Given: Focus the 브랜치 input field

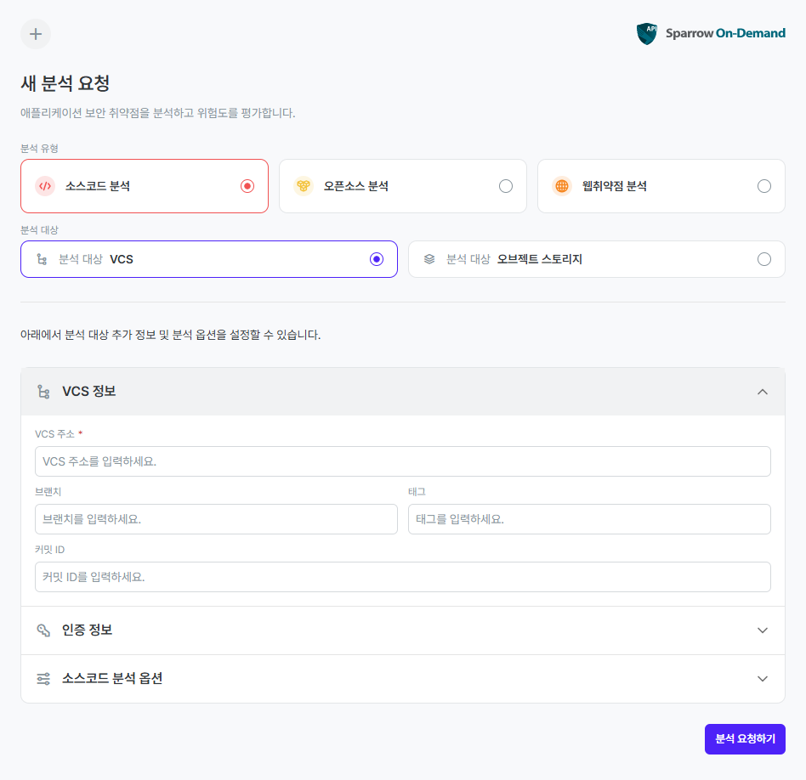Looking at the screenshot, I should pyautogui.click(x=216, y=519).
